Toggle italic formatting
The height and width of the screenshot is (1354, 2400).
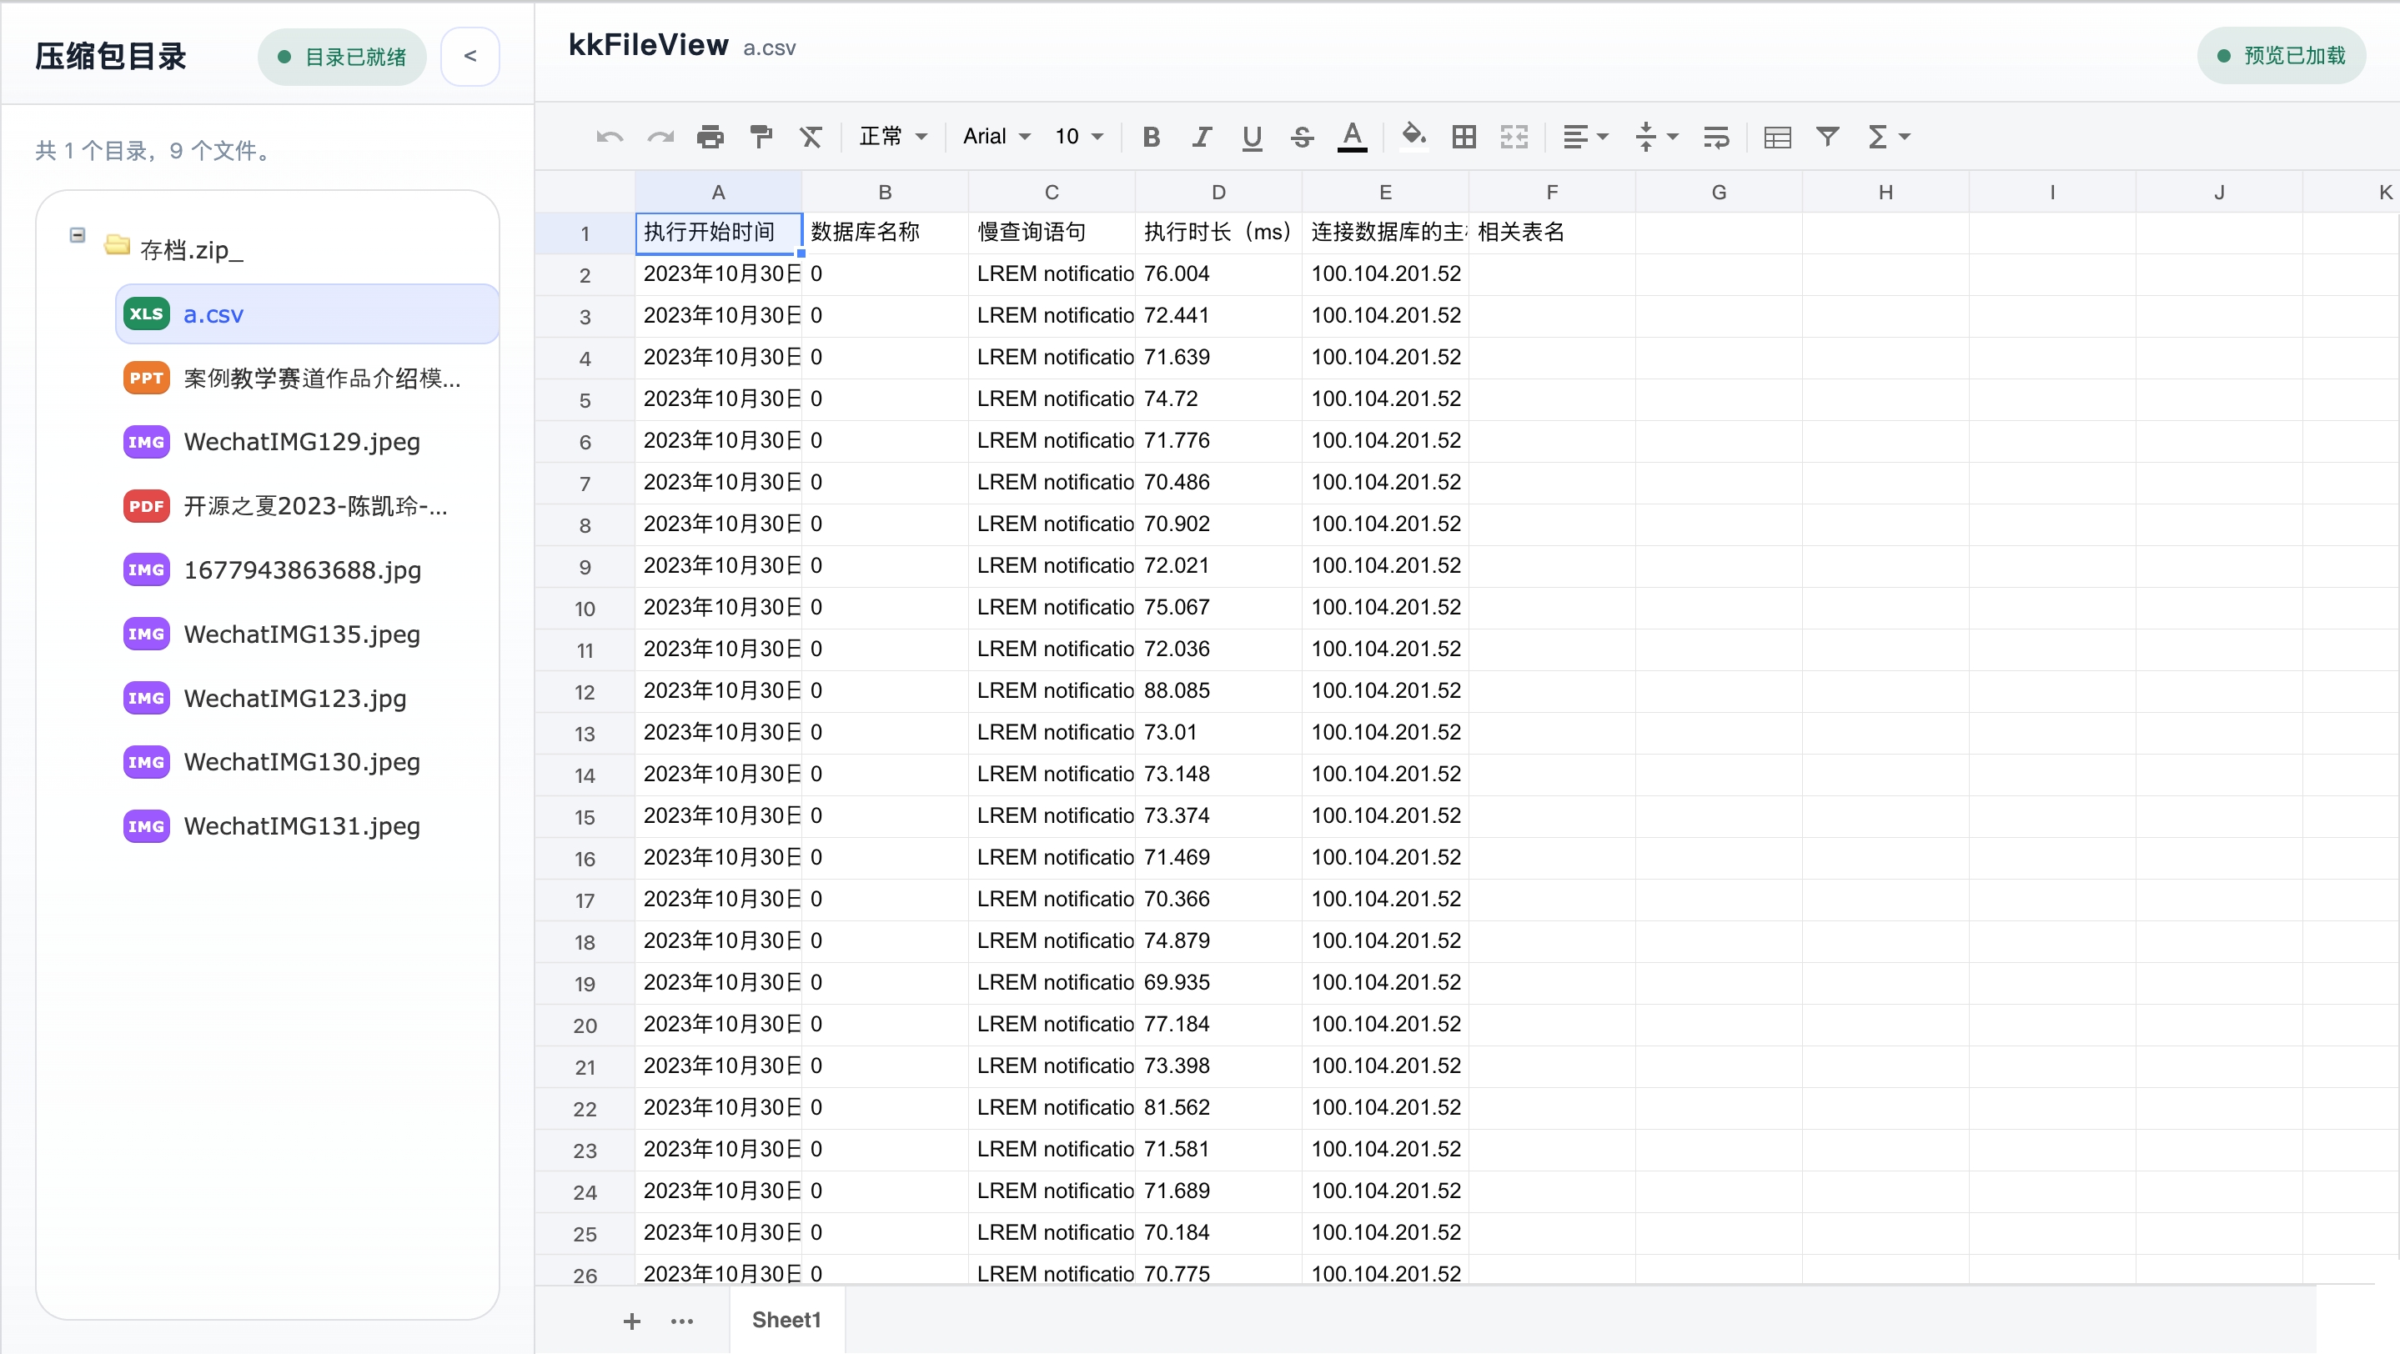[1202, 137]
